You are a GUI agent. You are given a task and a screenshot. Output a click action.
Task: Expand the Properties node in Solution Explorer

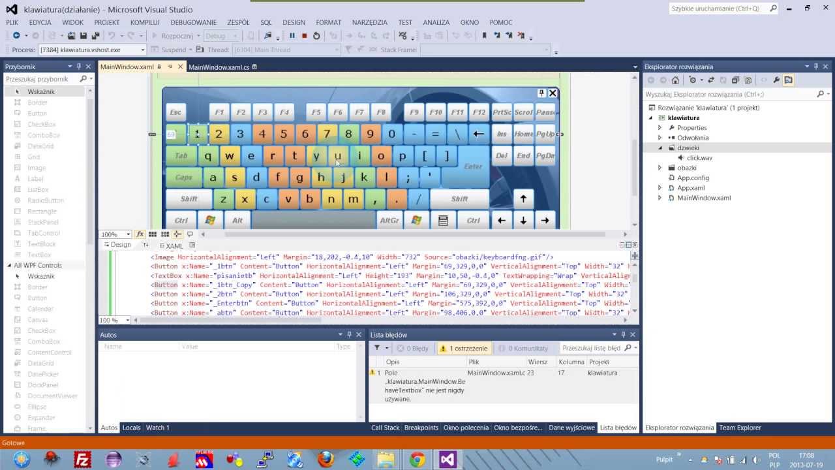pyautogui.click(x=660, y=128)
